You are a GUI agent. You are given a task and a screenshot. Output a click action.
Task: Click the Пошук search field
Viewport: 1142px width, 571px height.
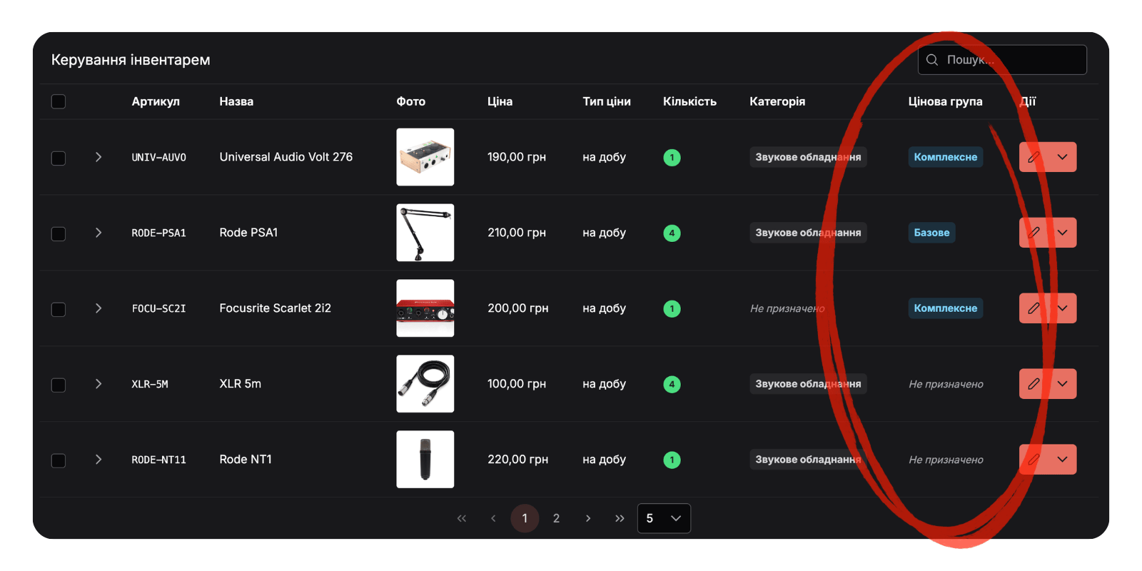[1006, 60]
